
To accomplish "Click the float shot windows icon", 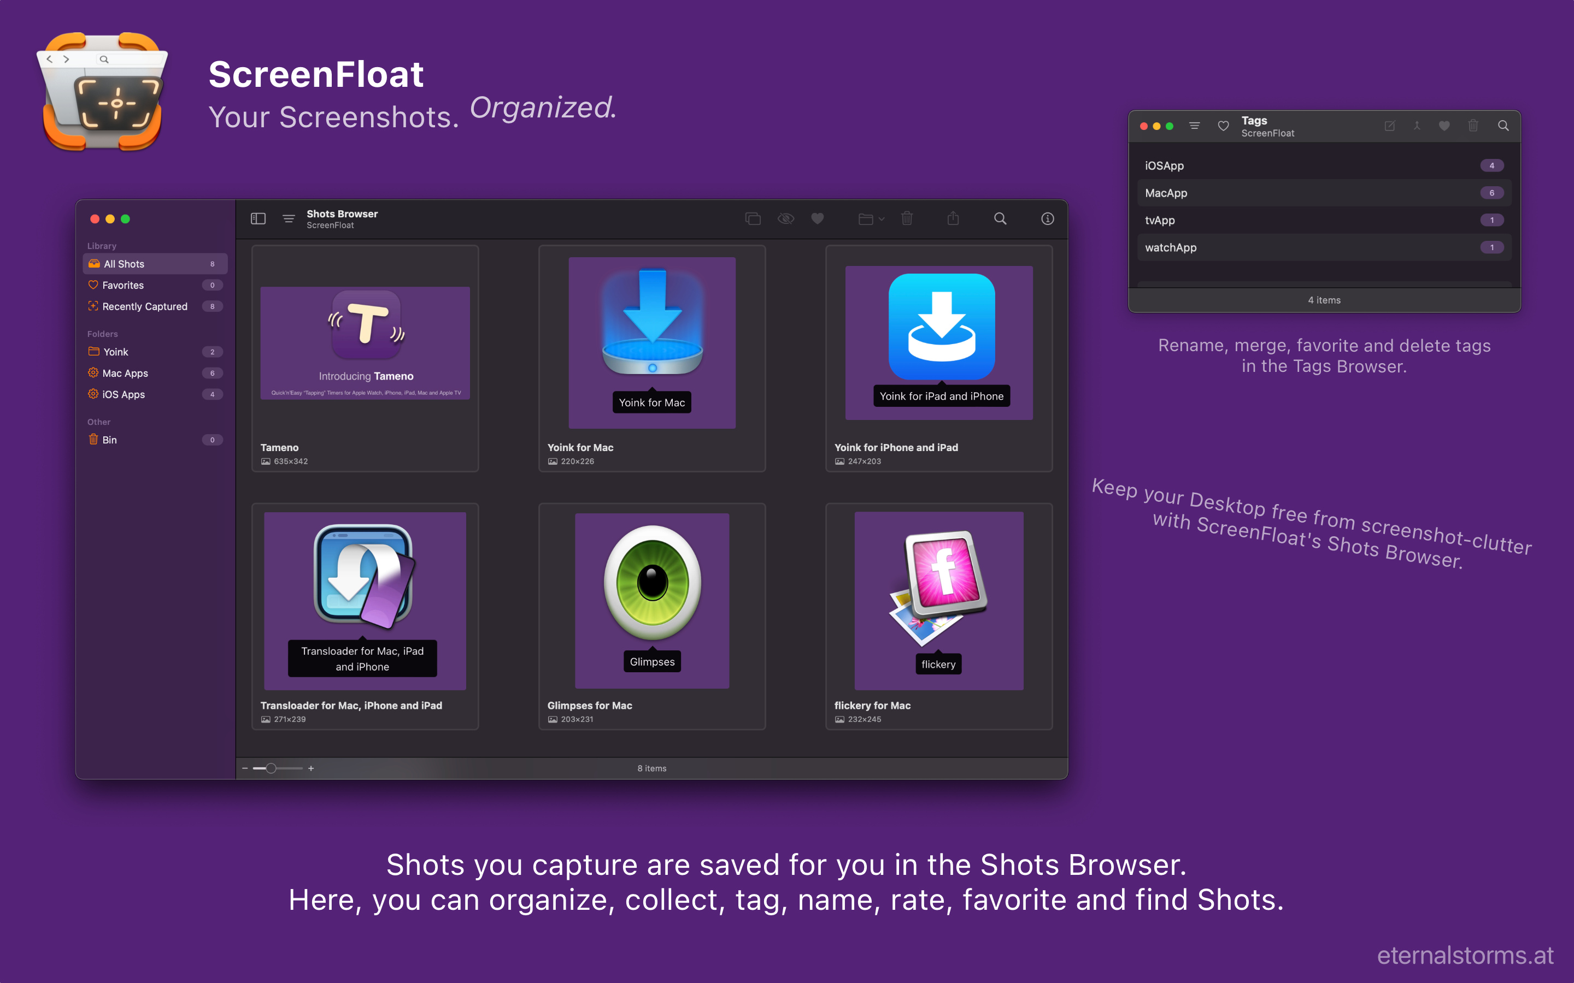I will coord(753,219).
